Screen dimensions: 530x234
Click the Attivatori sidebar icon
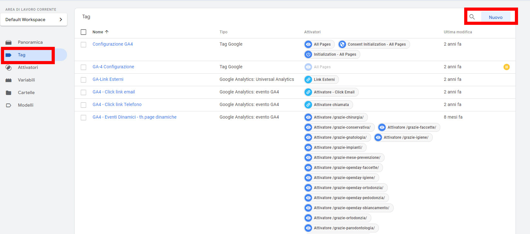[9, 68]
